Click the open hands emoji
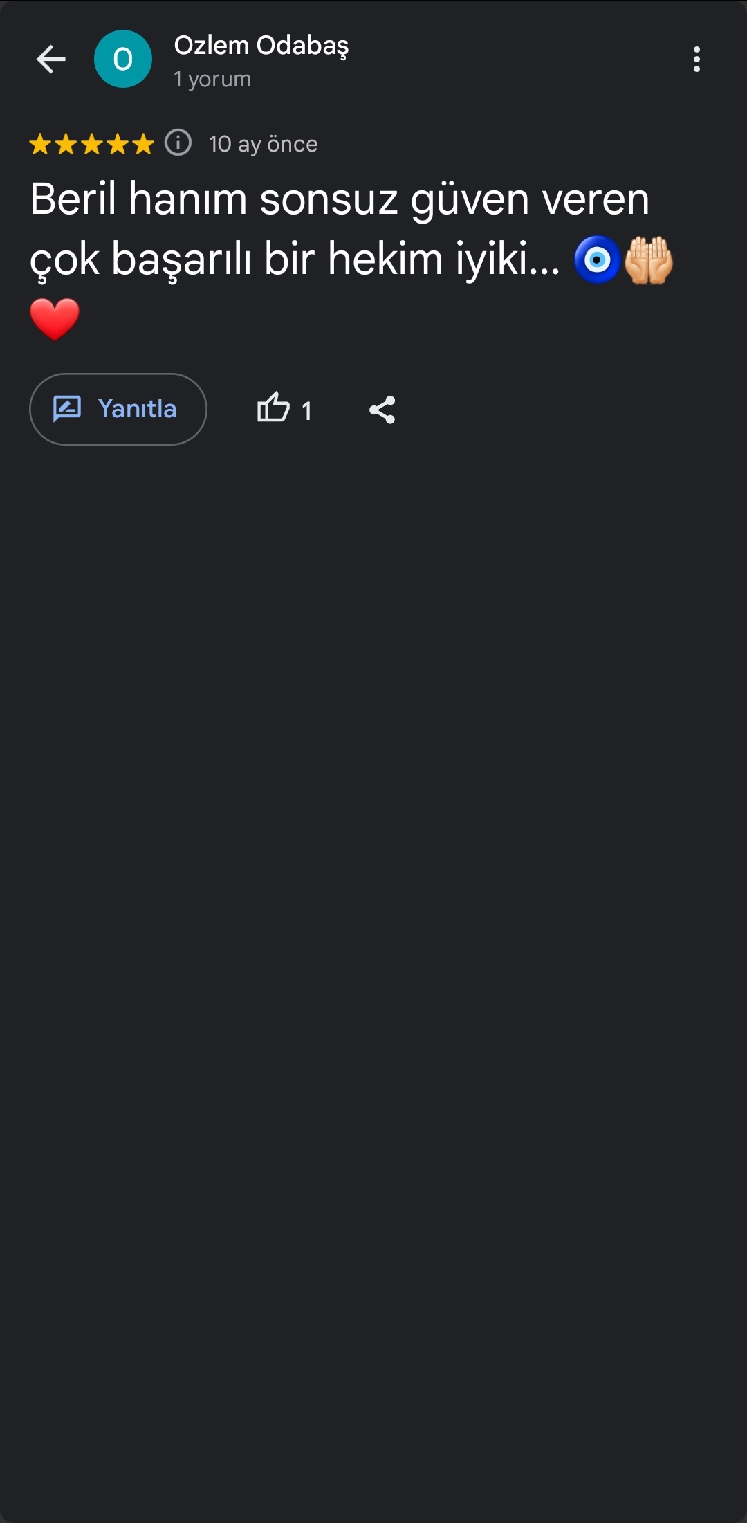 click(x=649, y=260)
